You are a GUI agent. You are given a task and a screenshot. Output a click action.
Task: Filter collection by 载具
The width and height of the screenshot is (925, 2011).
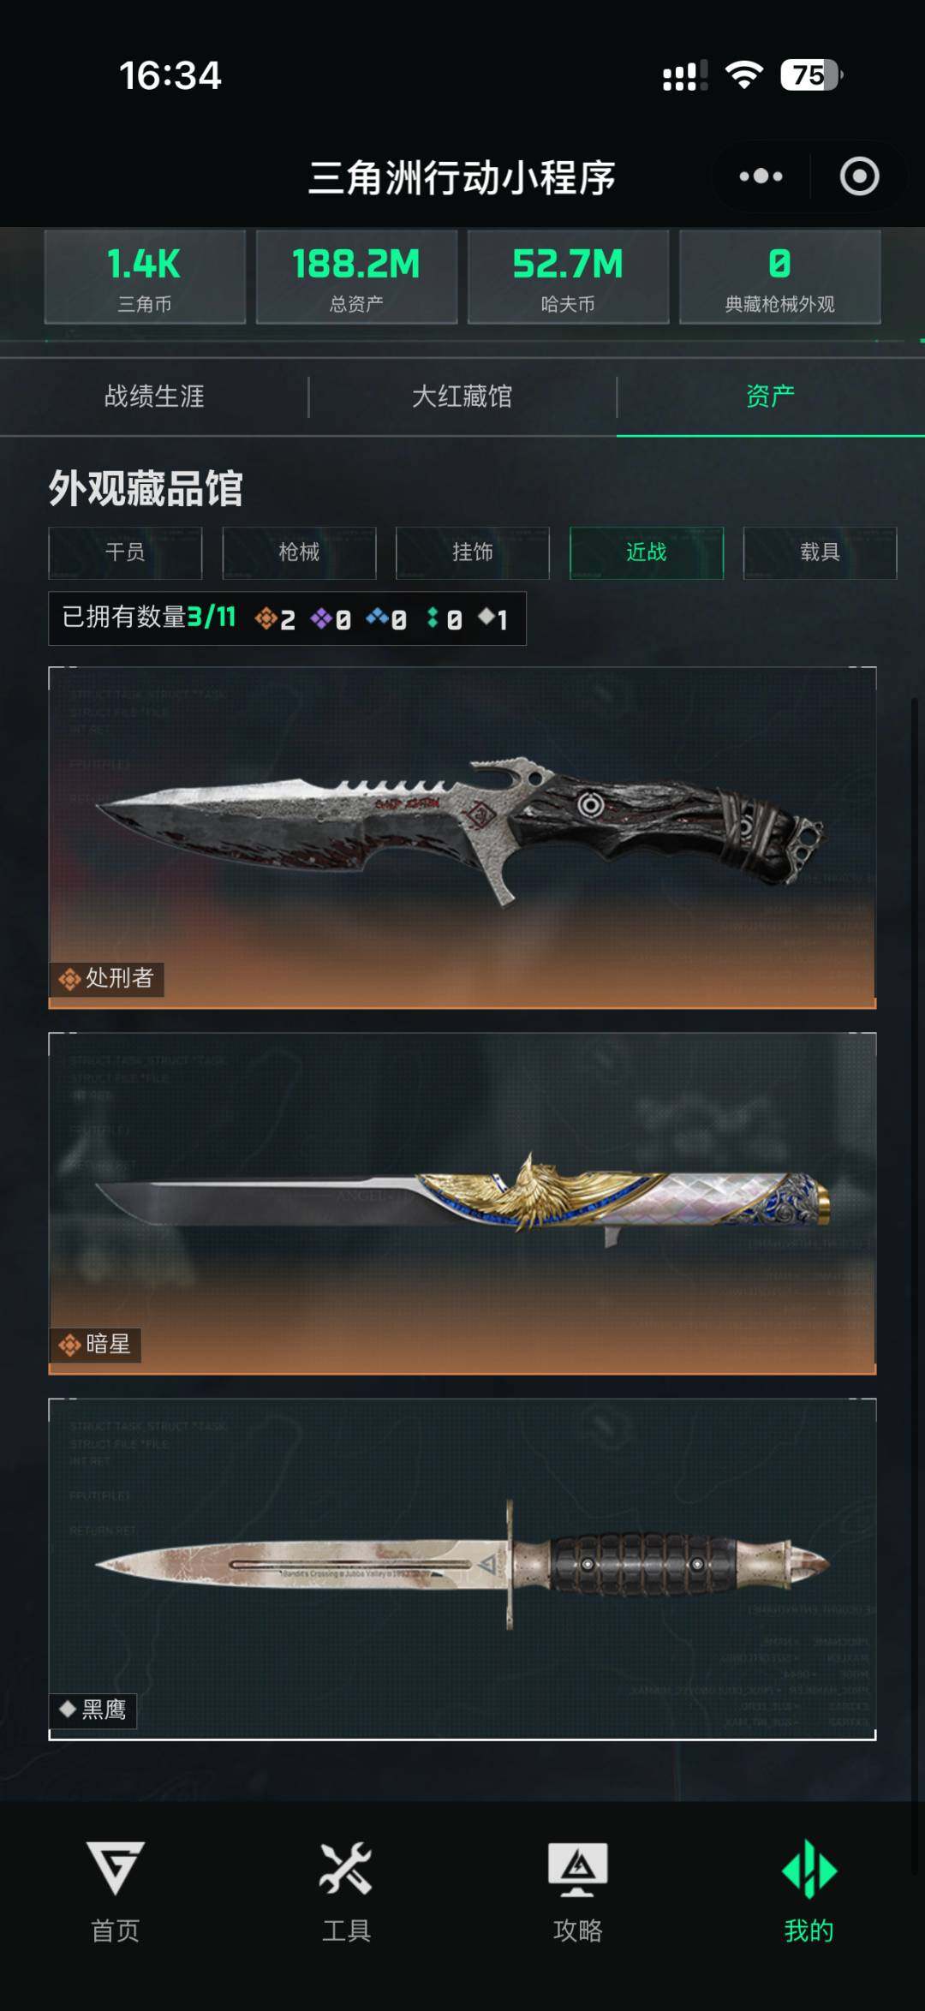point(820,552)
